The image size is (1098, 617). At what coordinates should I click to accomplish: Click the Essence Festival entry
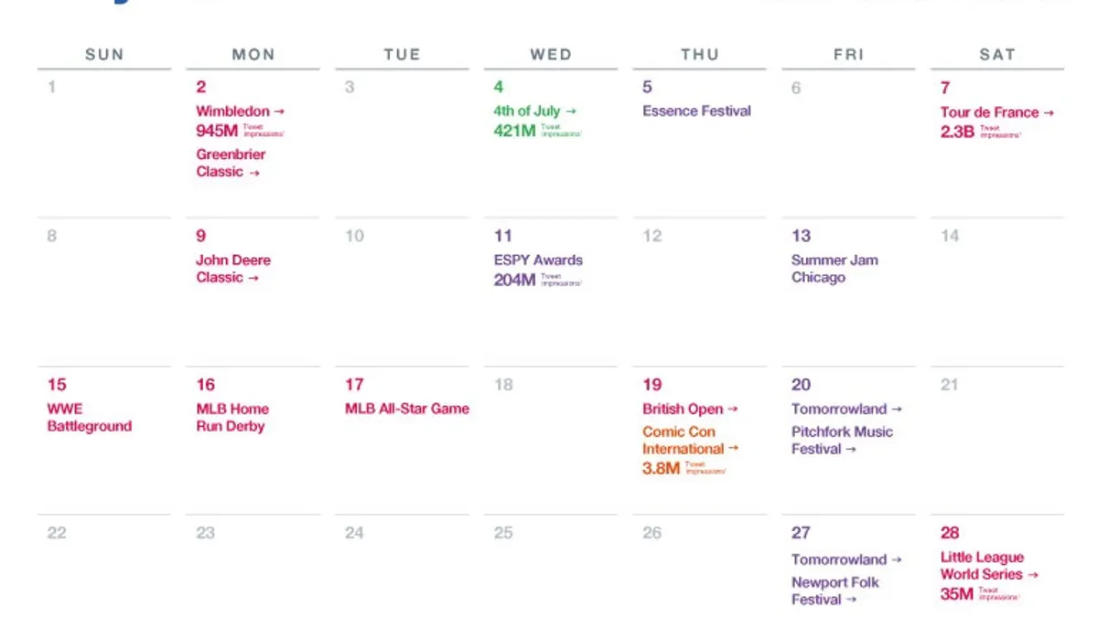[696, 112]
